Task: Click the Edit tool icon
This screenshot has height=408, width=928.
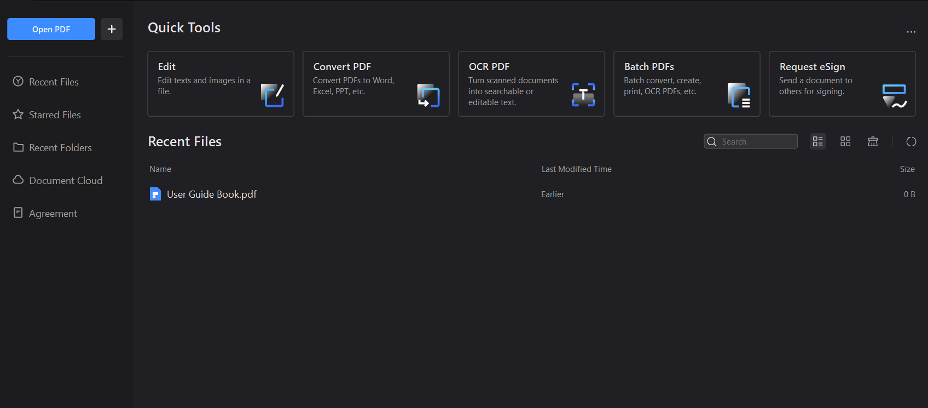Action: pos(272,95)
